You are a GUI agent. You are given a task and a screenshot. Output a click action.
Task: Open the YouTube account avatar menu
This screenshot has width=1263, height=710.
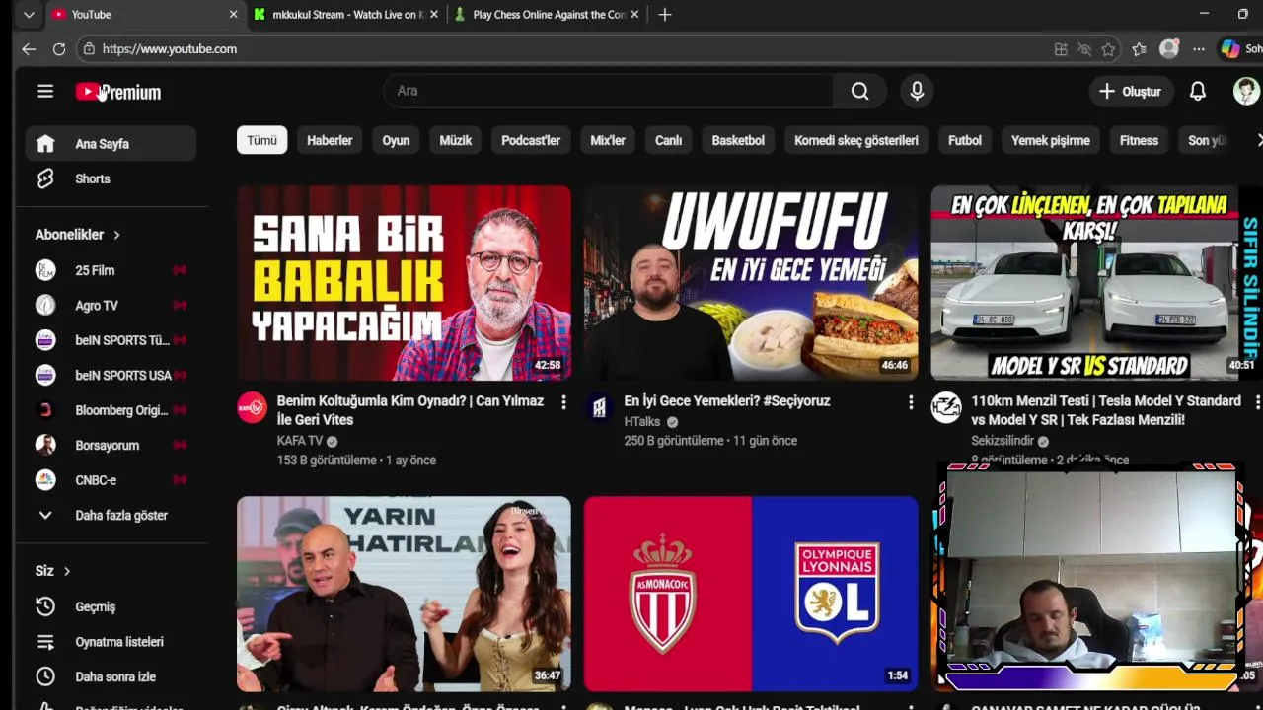click(1246, 91)
